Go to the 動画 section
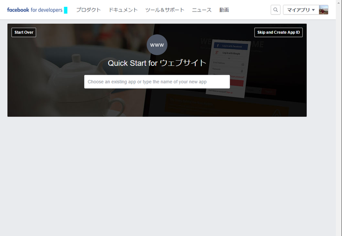Screen dimensions: 342x236 coord(224,10)
